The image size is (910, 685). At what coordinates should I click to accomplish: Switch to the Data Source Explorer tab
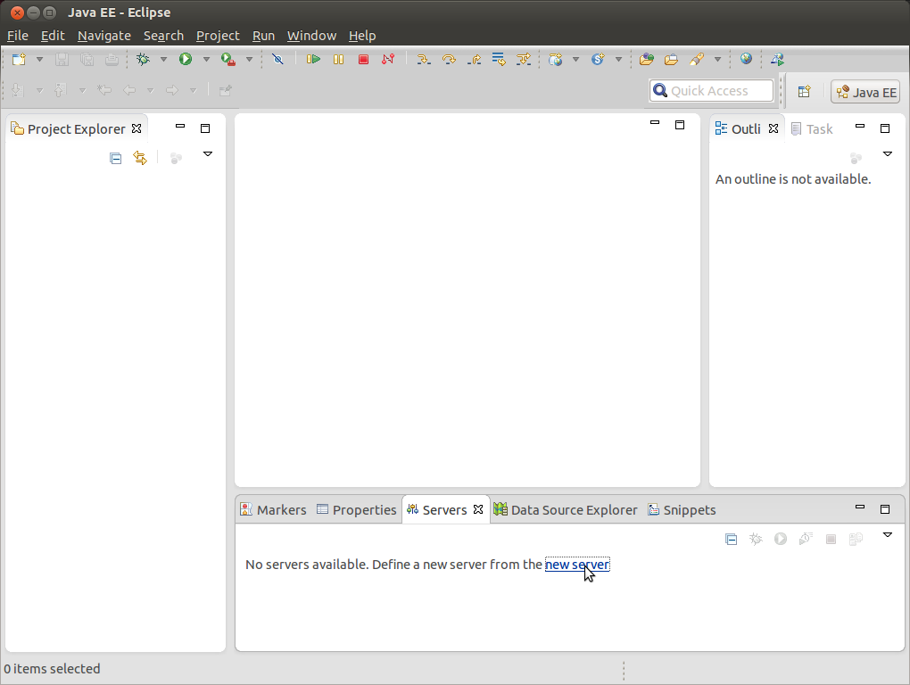566,510
